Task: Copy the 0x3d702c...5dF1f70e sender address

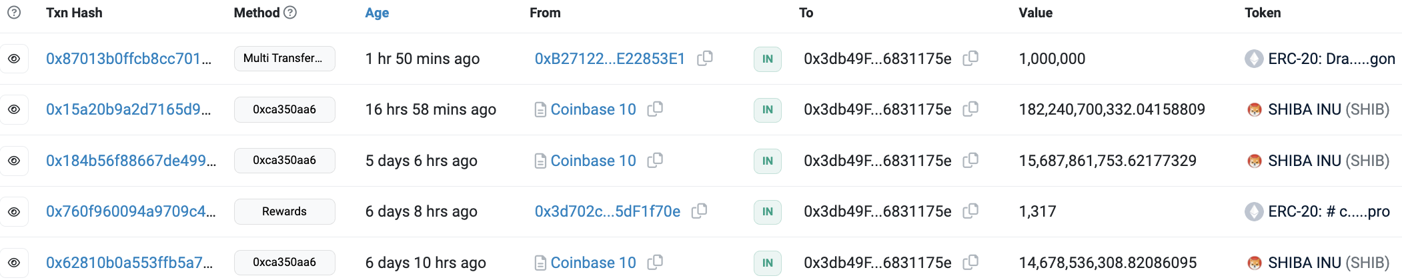Action: click(700, 211)
